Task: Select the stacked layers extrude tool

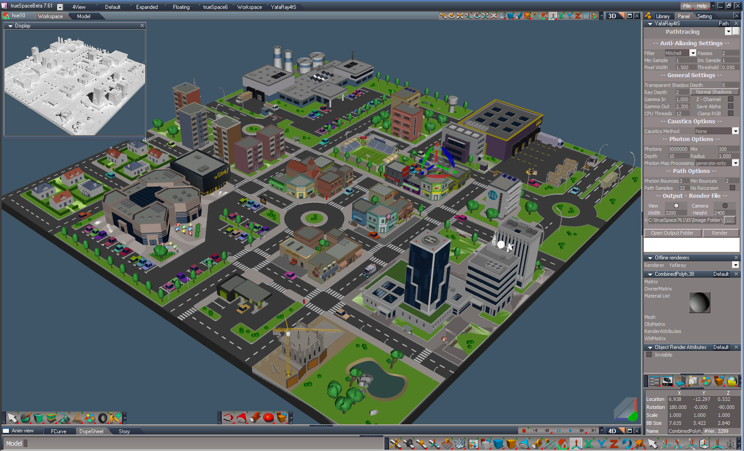Action: pos(51,418)
